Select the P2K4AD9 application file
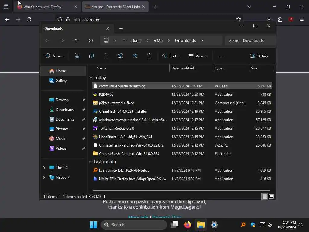The width and height of the screenshot is (309, 232). 182,95
